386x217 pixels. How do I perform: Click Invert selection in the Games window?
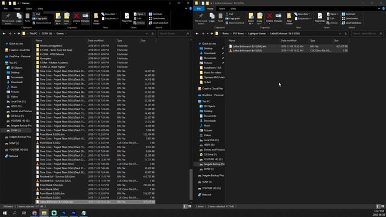[159, 23]
